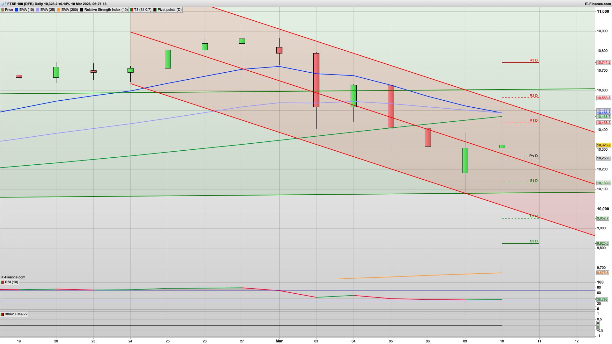Viewport: 612px width, 344px height.
Task: Click the candlestick chart icon in title bar
Action: (x=3, y=4)
